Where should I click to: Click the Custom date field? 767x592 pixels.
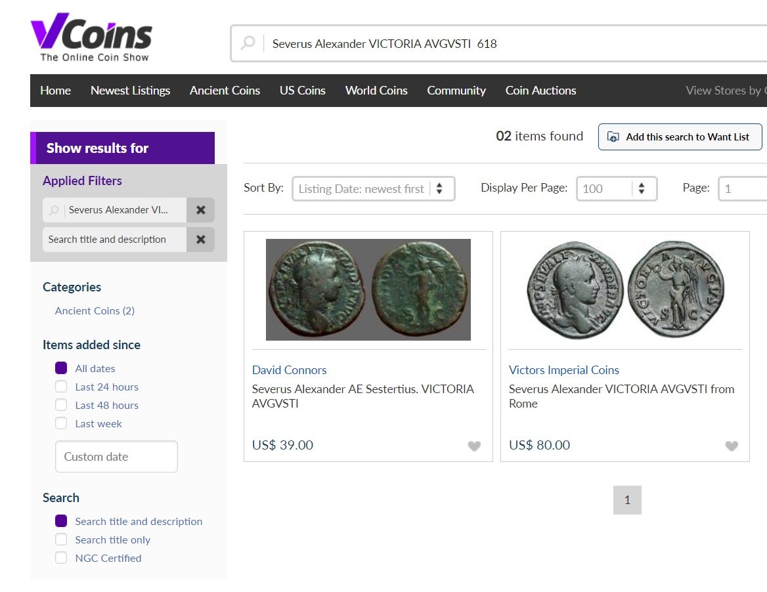coord(116,457)
